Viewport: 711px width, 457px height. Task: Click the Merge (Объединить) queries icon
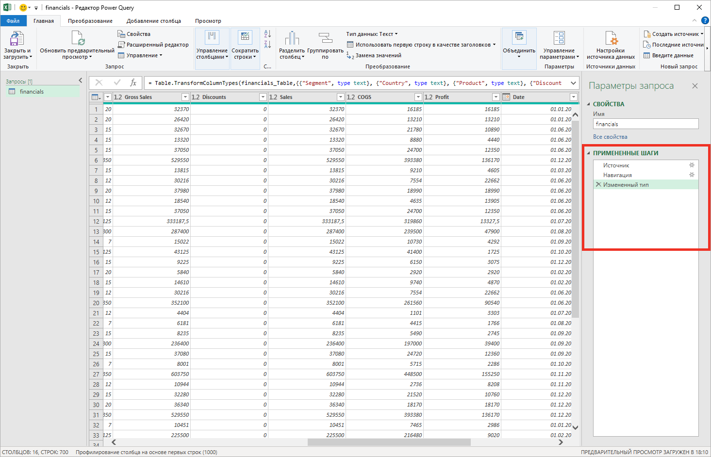click(519, 38)
